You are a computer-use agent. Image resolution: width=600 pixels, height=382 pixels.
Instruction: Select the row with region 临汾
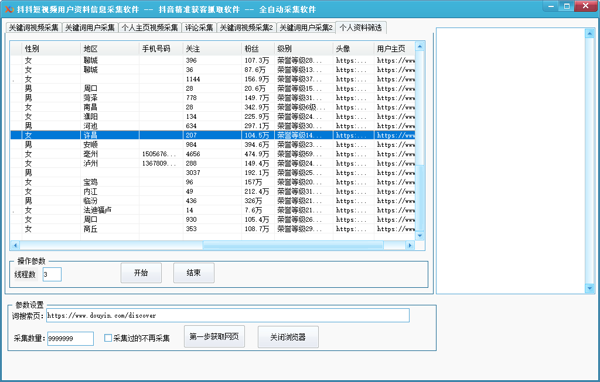tap(213, 201)
